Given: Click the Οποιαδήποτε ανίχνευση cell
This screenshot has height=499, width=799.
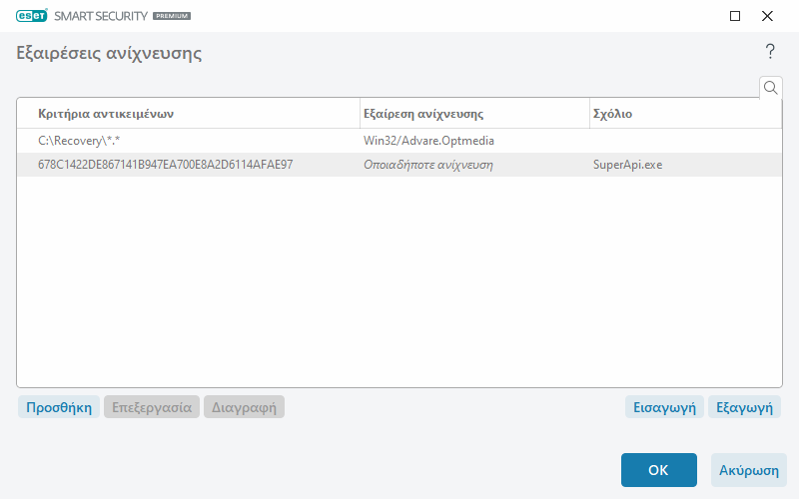Looking at the screenshot, I should click(428, 165).
